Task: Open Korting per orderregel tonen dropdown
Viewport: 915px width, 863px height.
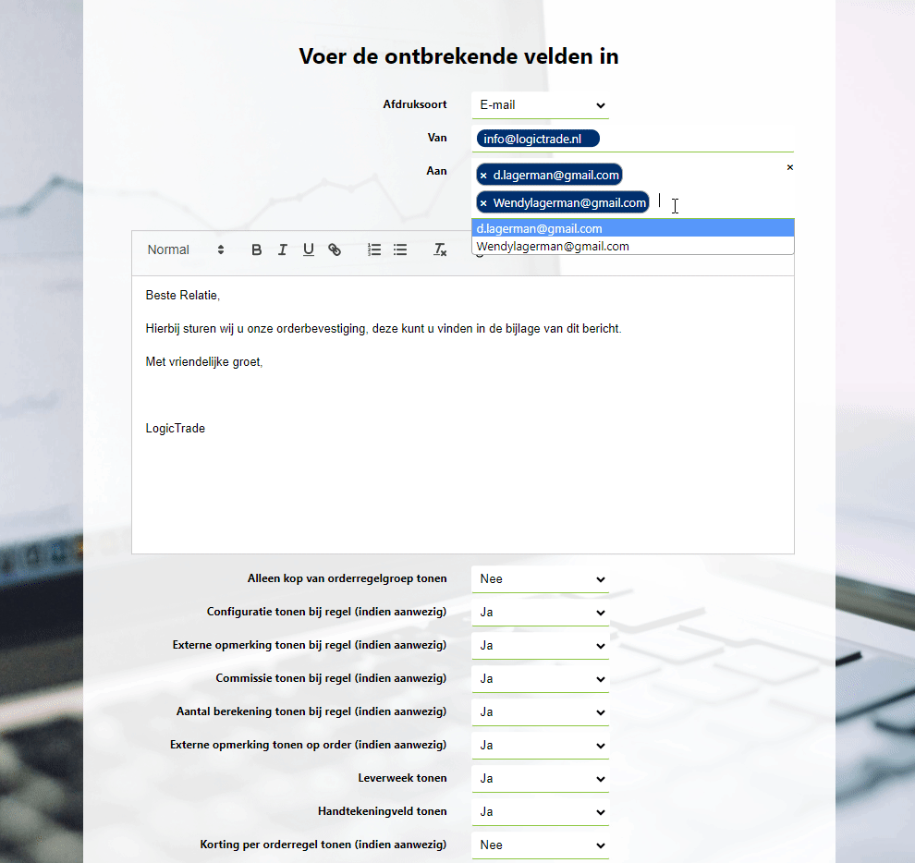Action: click(x=540, y=845)
